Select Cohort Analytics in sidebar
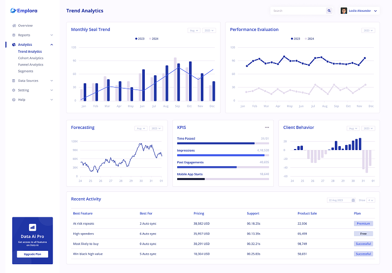Screen dimensions: 392x273 [31, 58]
